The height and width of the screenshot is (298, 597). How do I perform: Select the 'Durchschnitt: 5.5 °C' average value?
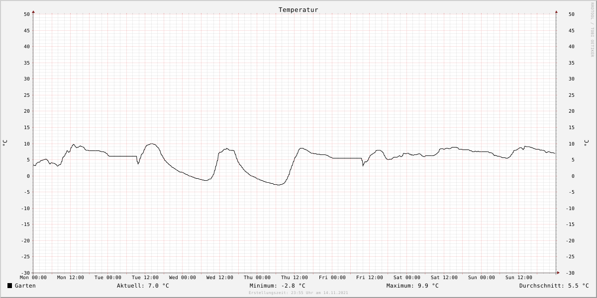[554, 286]
